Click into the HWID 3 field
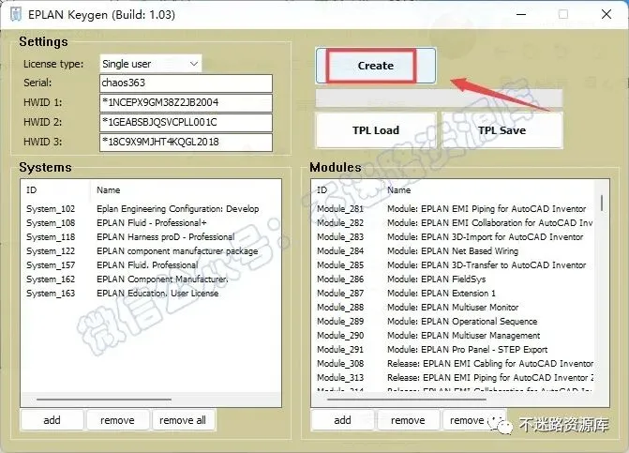Screen dimensions: 629x453 (x=186, y=142)
